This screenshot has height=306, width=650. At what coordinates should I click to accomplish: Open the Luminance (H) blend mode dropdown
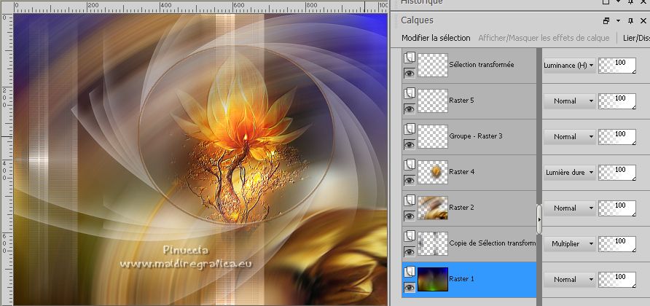pyautogui.click(x=570, y=65)
